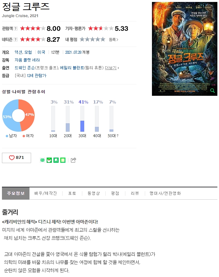The width and height of the screenshot is (219, 277).
Task: Open 등록 to submit my rating
Action: tap(113, 39)
